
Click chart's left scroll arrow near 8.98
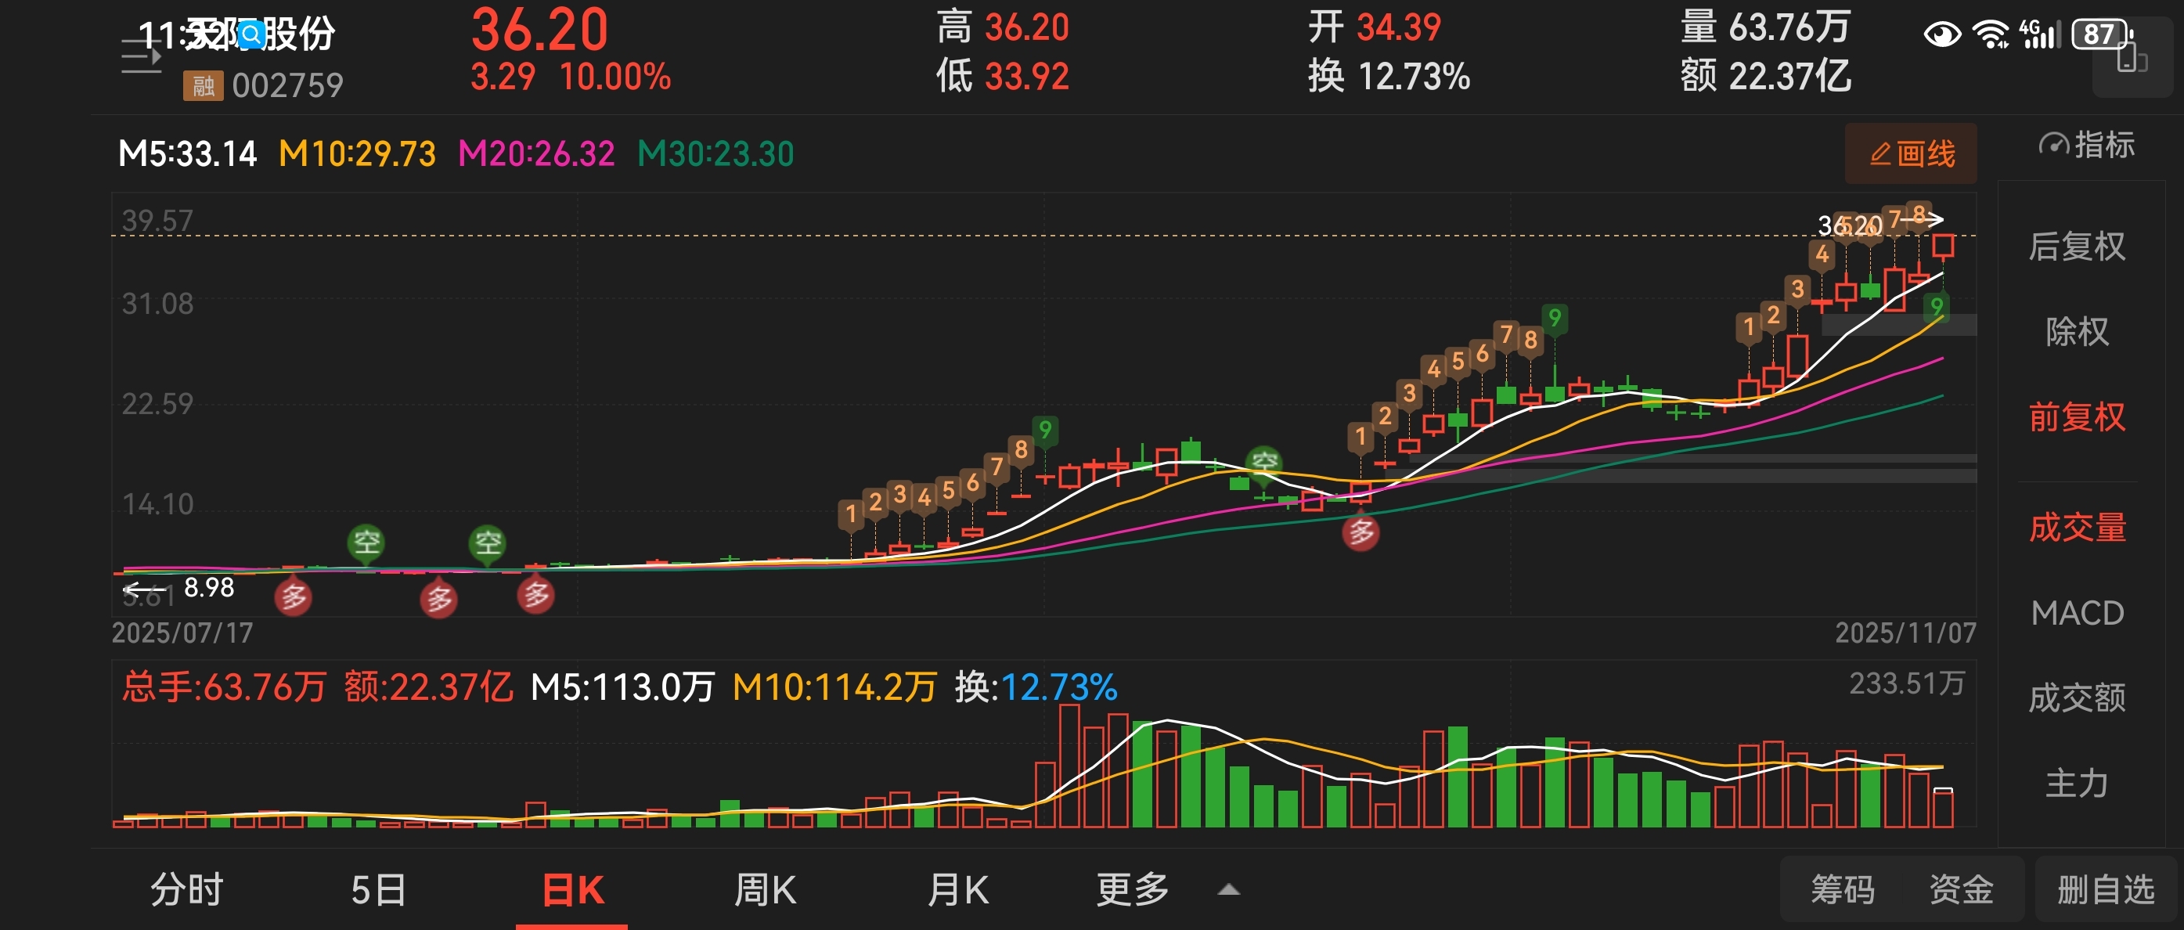144,589
